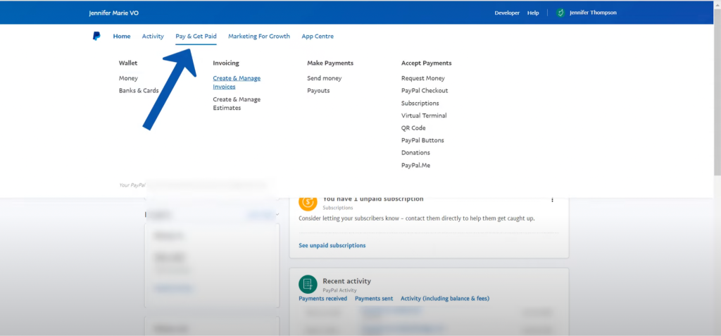Click the Developer link in header

[507, 13]
